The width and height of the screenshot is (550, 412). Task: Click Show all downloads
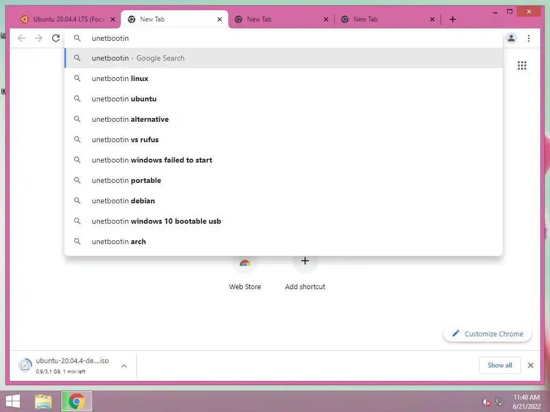[x=500, y=365]
